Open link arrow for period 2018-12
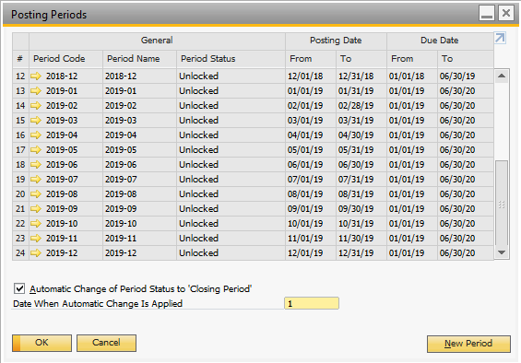 tap(36, 76)
